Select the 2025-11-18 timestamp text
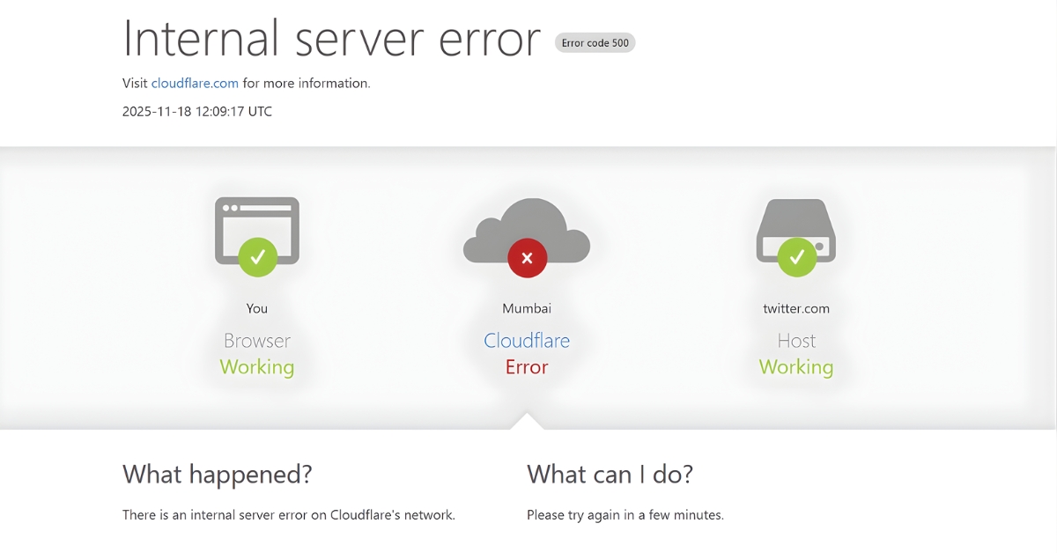1057x553 pixels. point(196,111)
